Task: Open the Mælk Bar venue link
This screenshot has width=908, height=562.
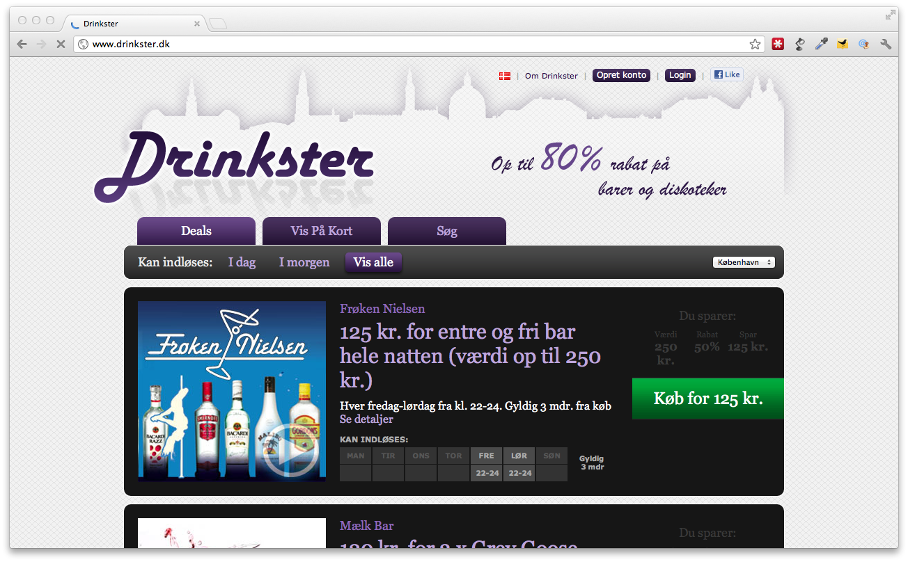Action: [x=367, y=526]
